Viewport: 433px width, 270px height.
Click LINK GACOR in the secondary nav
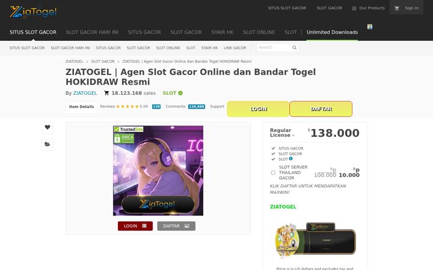tap(235, 48)
